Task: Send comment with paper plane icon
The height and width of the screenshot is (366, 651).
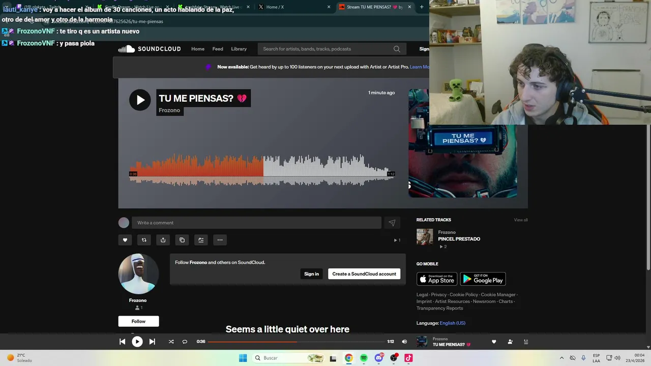Action: (x=392, y=223)
